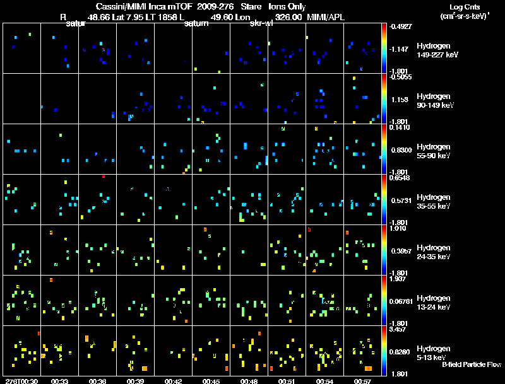Click the color bar for Hydrogen 13-24 keV
This screenshot has width=505, height=384.
tap(384, 301)
